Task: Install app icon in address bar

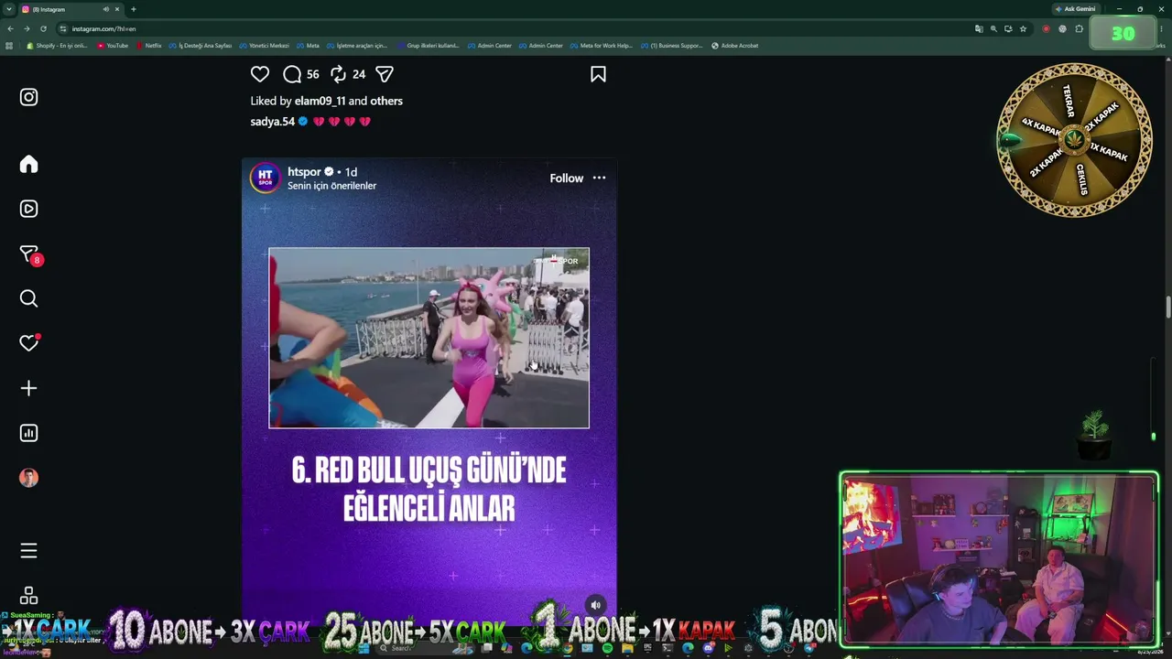Action: pos(1008,28)
